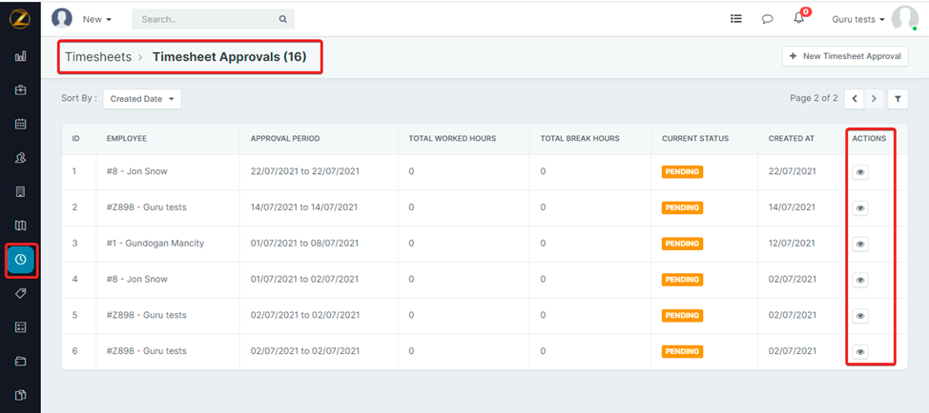The image size is (929, 413).
Task: View timesheet approval for ID 1
Action: click(860, 172)
